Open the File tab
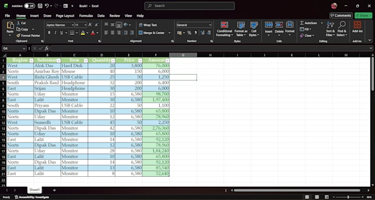Viewport: 375px width, 200px height. pyautogui.click(x=7, y=15)
